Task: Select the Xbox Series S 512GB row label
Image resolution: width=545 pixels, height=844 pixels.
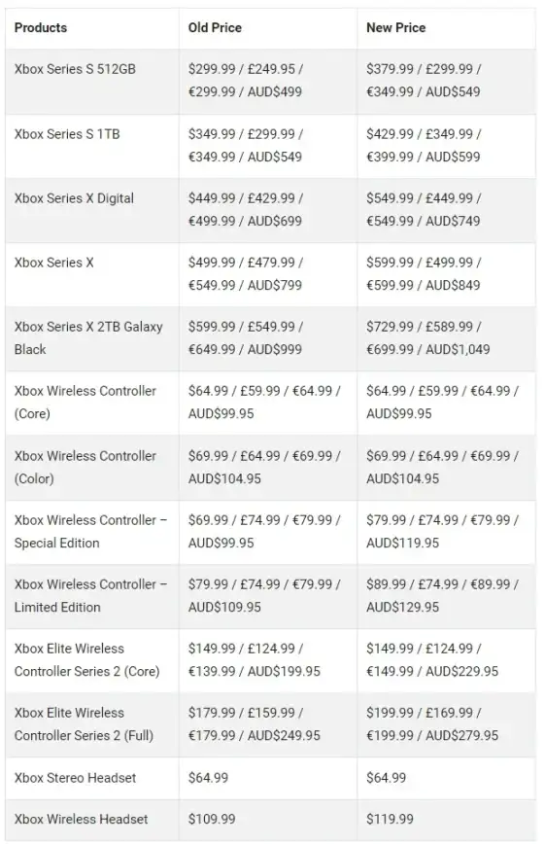Action: point(75,69)
